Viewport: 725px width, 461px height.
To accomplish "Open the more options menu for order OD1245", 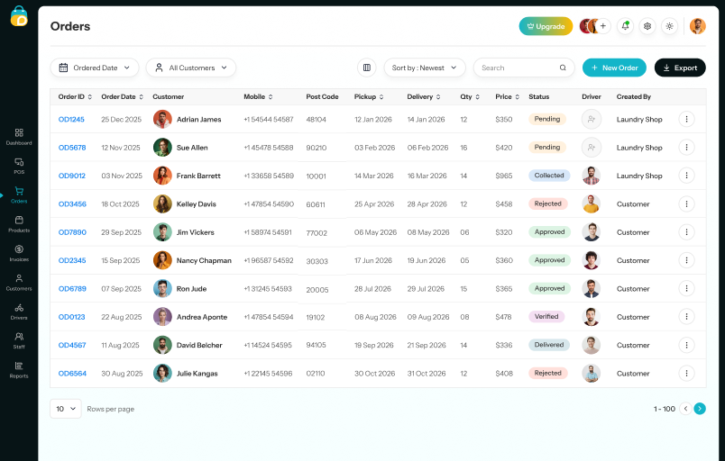I will pos(686,119).
